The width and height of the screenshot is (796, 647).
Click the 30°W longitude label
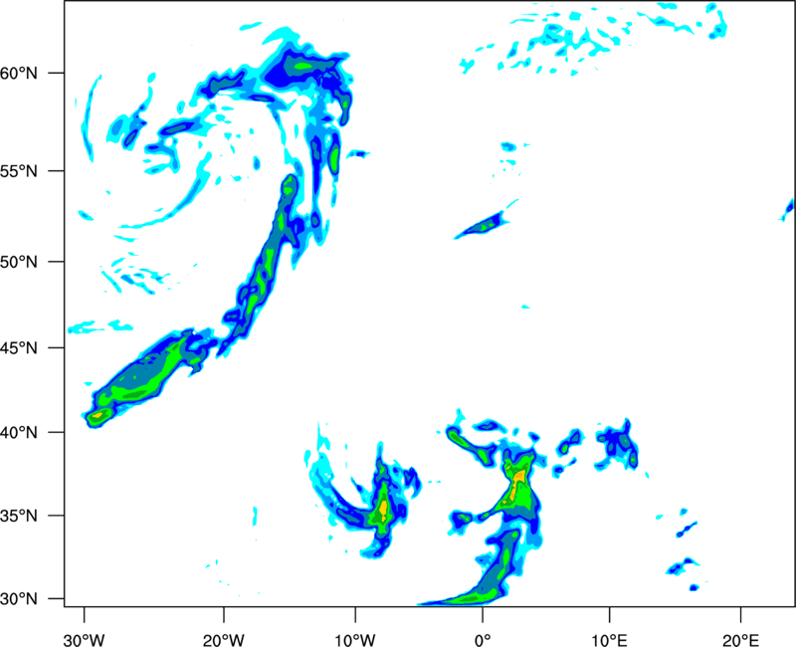click(84, 640)
